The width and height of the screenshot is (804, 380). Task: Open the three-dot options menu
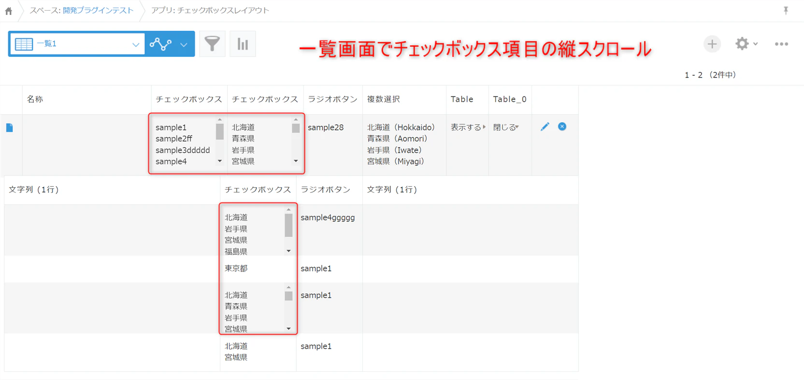coord(781,44)
